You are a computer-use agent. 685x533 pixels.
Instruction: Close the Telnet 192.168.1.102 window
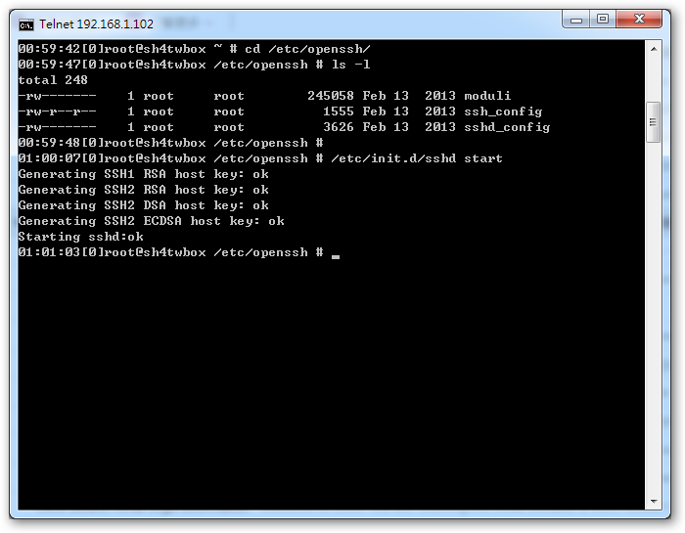click(639, 20)
